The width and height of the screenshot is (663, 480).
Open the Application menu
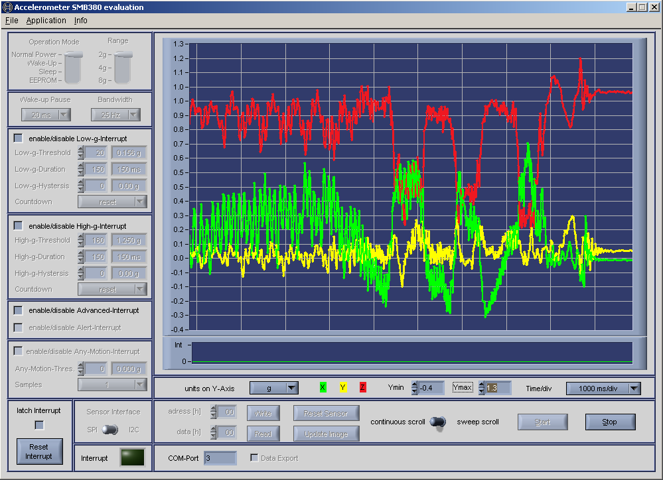(46, 21)
